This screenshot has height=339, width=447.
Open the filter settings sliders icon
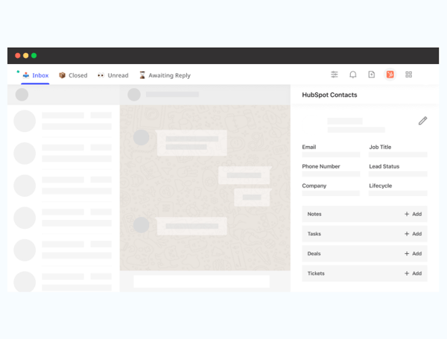pyautogui.click(x=335, y=75)
